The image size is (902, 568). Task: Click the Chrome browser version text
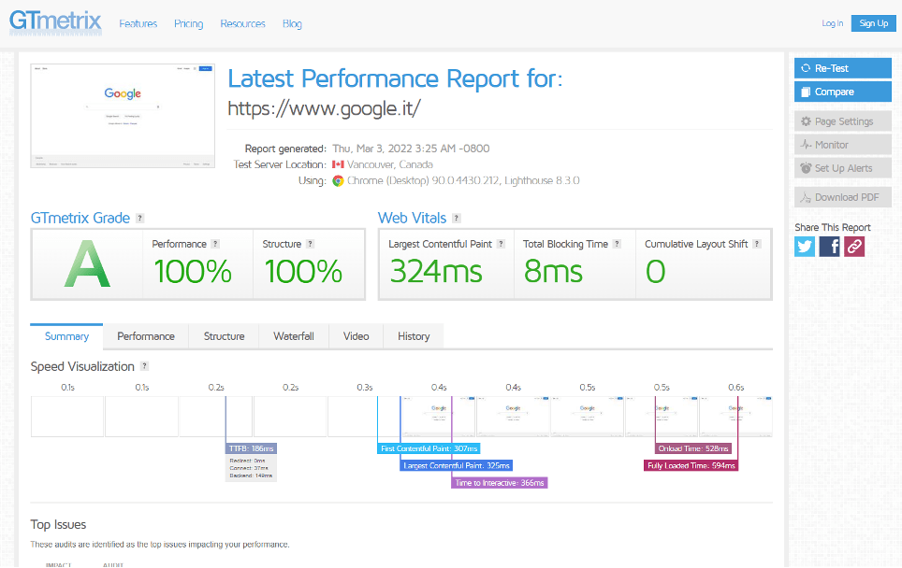463,181
